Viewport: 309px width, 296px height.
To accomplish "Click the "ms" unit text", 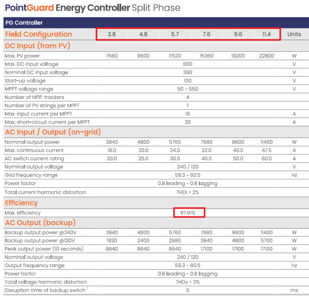I will tap(294, 290).
